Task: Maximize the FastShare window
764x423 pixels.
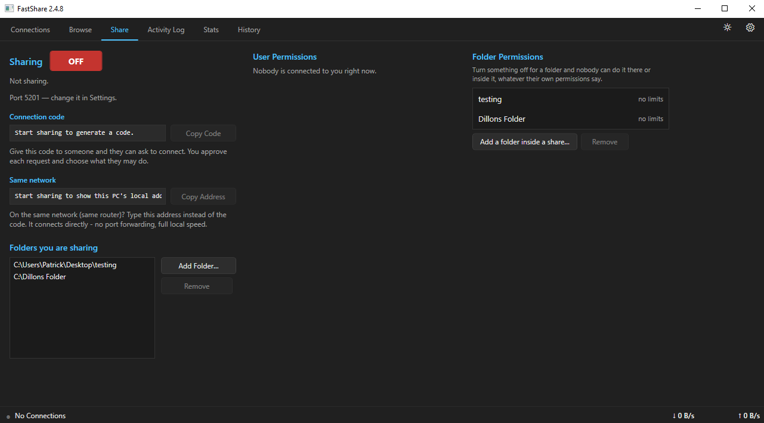Action: tap(725, 8)
